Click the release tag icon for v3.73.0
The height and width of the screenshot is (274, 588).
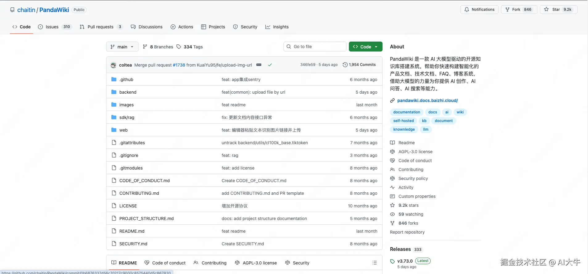coord(392,261)
